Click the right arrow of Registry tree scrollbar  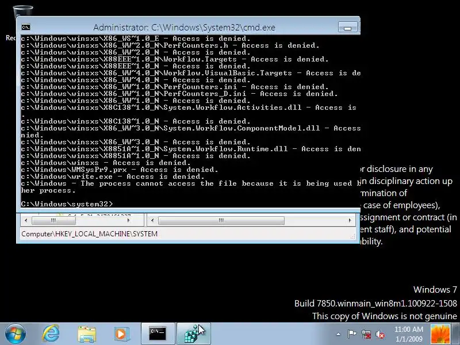[128, 220]
